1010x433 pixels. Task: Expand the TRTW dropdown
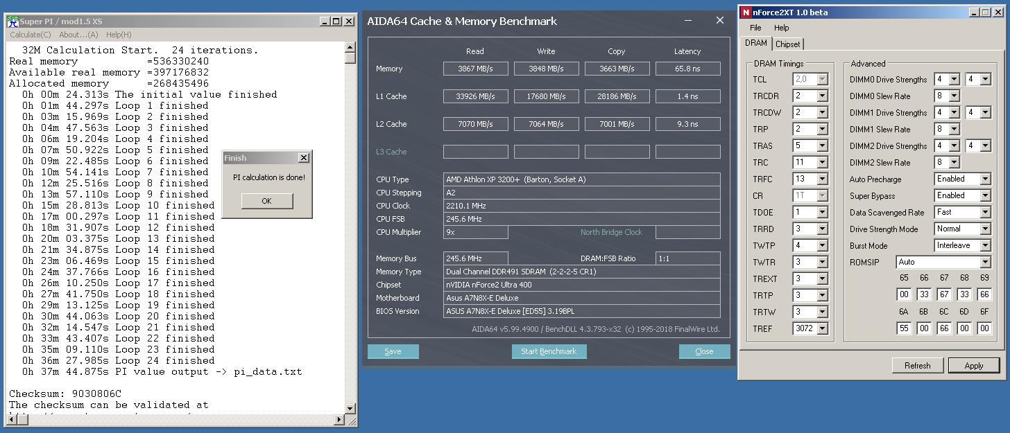point(822,312)
